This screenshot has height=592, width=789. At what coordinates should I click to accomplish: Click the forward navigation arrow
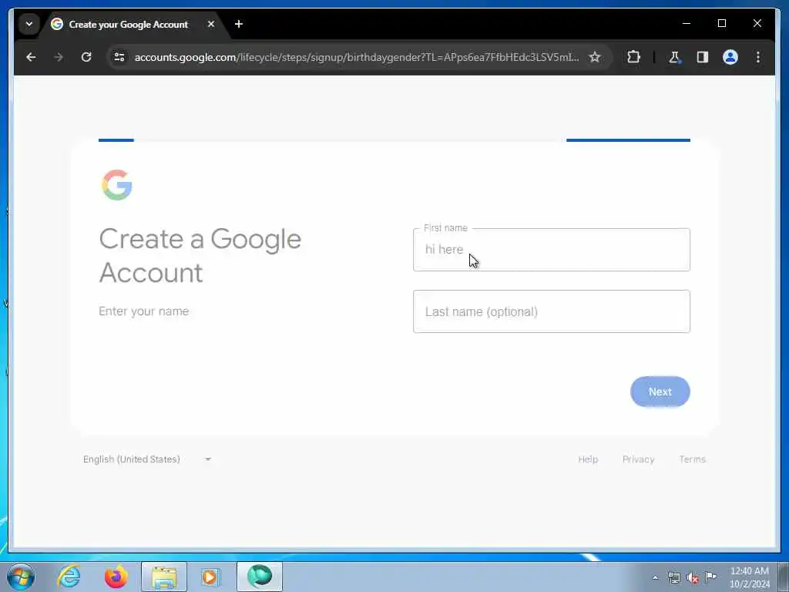pyautogui.click(x=59, y=57)
